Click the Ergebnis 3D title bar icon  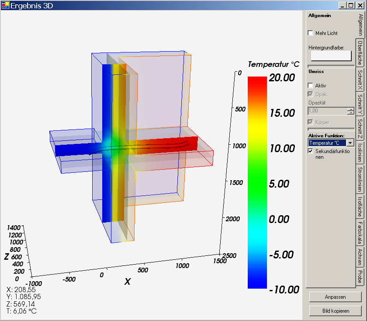[x=5, y=5]
